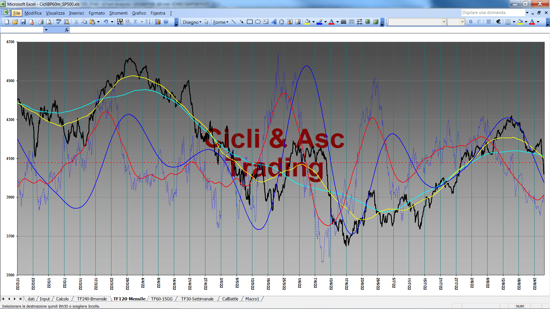Click inside the Name Box field
Viewport: 550px width, 309px height.
[x=22, y=30]
